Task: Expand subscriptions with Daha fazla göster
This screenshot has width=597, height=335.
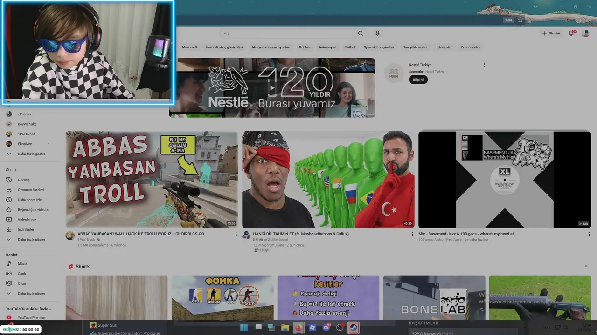Action: 30,154
